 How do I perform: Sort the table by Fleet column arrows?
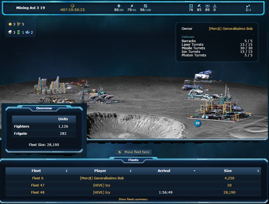point(66,171)
